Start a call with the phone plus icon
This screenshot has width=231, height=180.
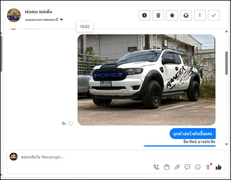[x=156, y=167]
